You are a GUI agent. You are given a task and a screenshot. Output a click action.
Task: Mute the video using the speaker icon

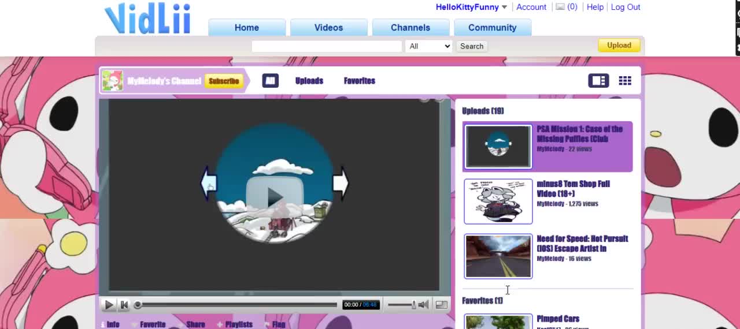point(424,305)
